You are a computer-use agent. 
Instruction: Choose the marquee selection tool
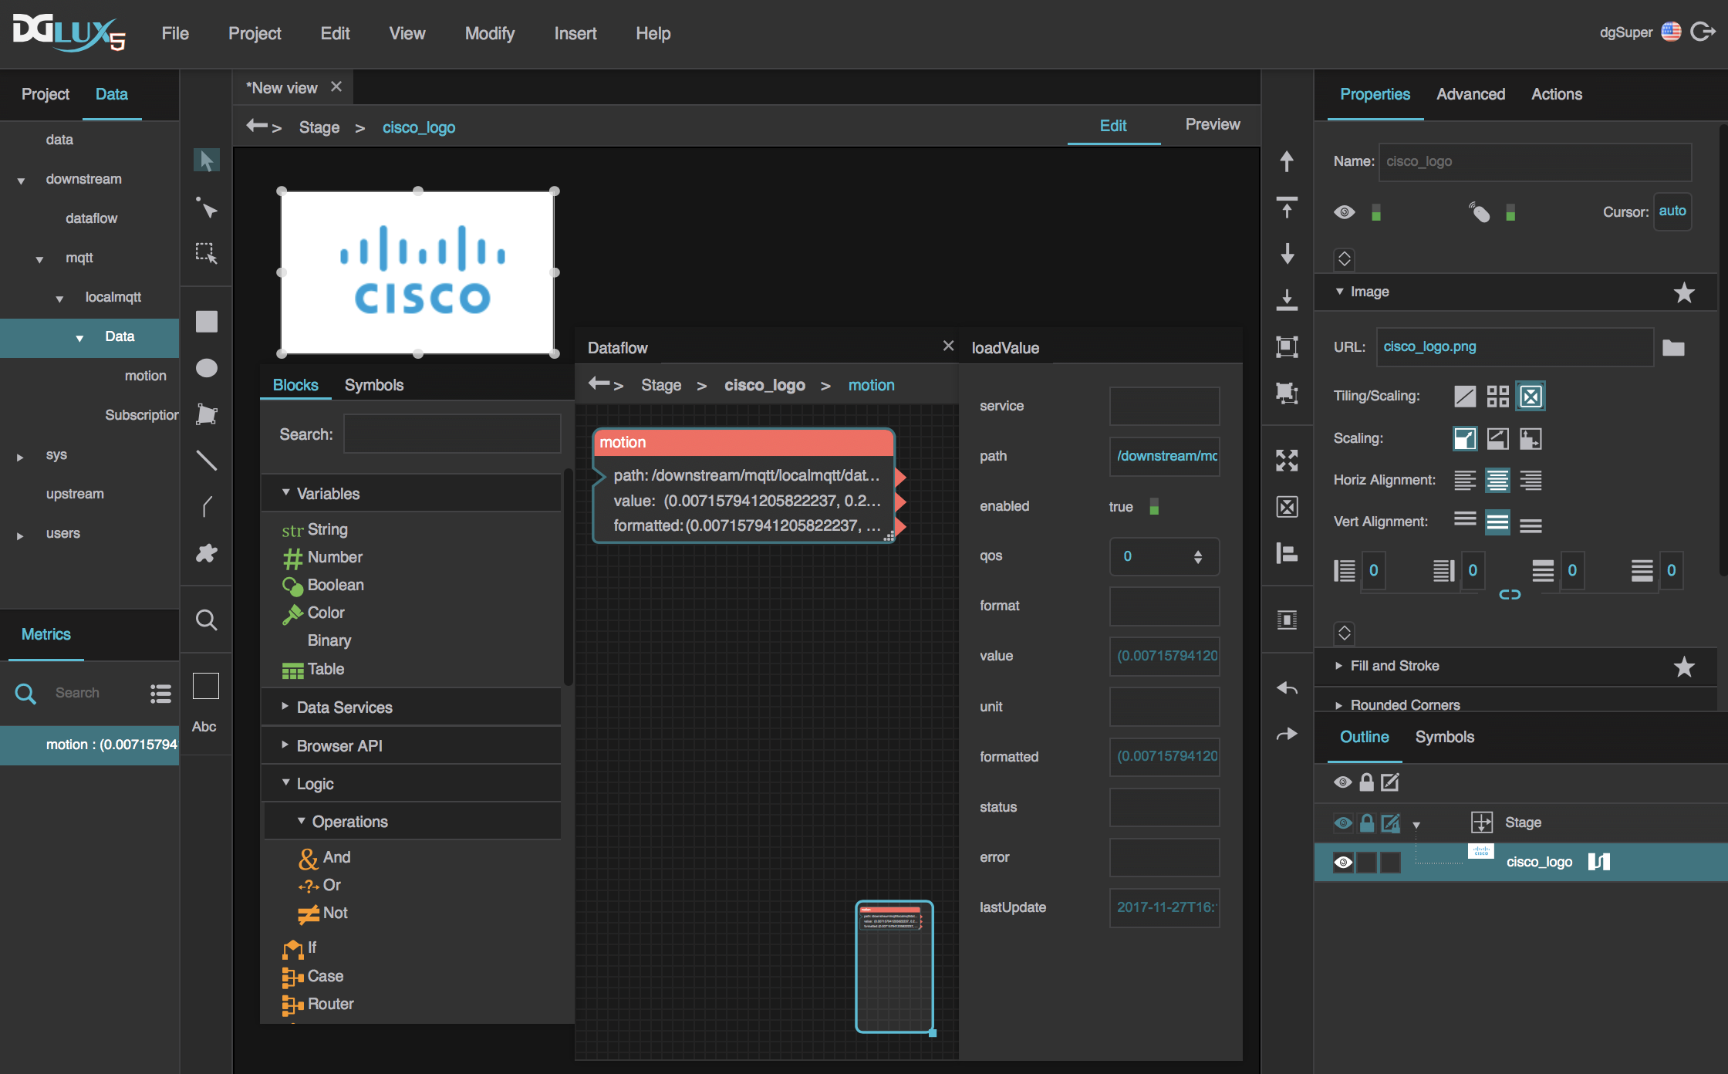point(206,253)
